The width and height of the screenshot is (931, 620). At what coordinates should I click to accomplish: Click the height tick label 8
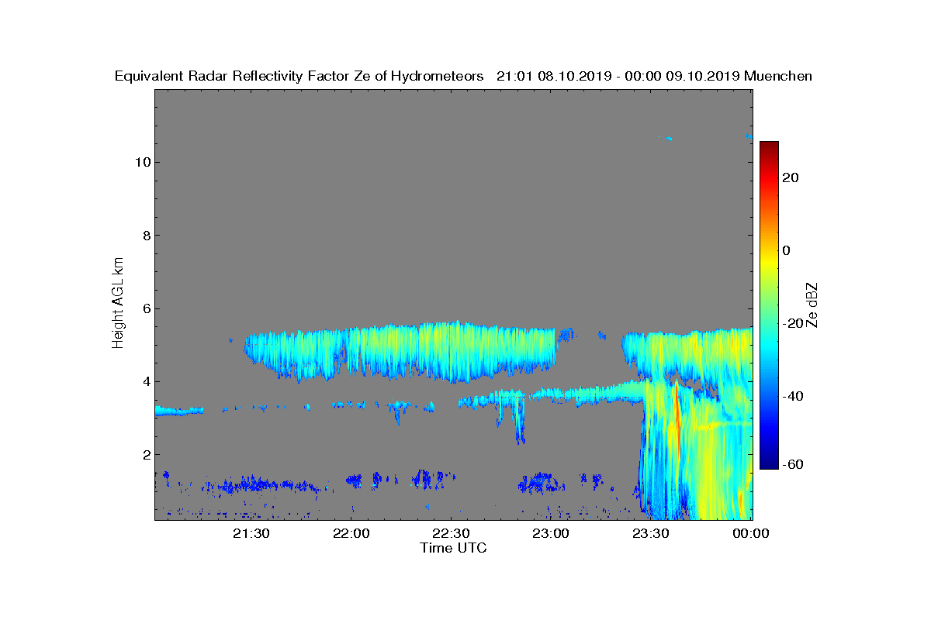click(145, 236)
